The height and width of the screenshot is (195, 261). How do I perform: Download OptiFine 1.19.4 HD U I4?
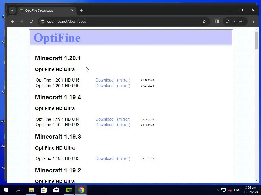point(105,119)
